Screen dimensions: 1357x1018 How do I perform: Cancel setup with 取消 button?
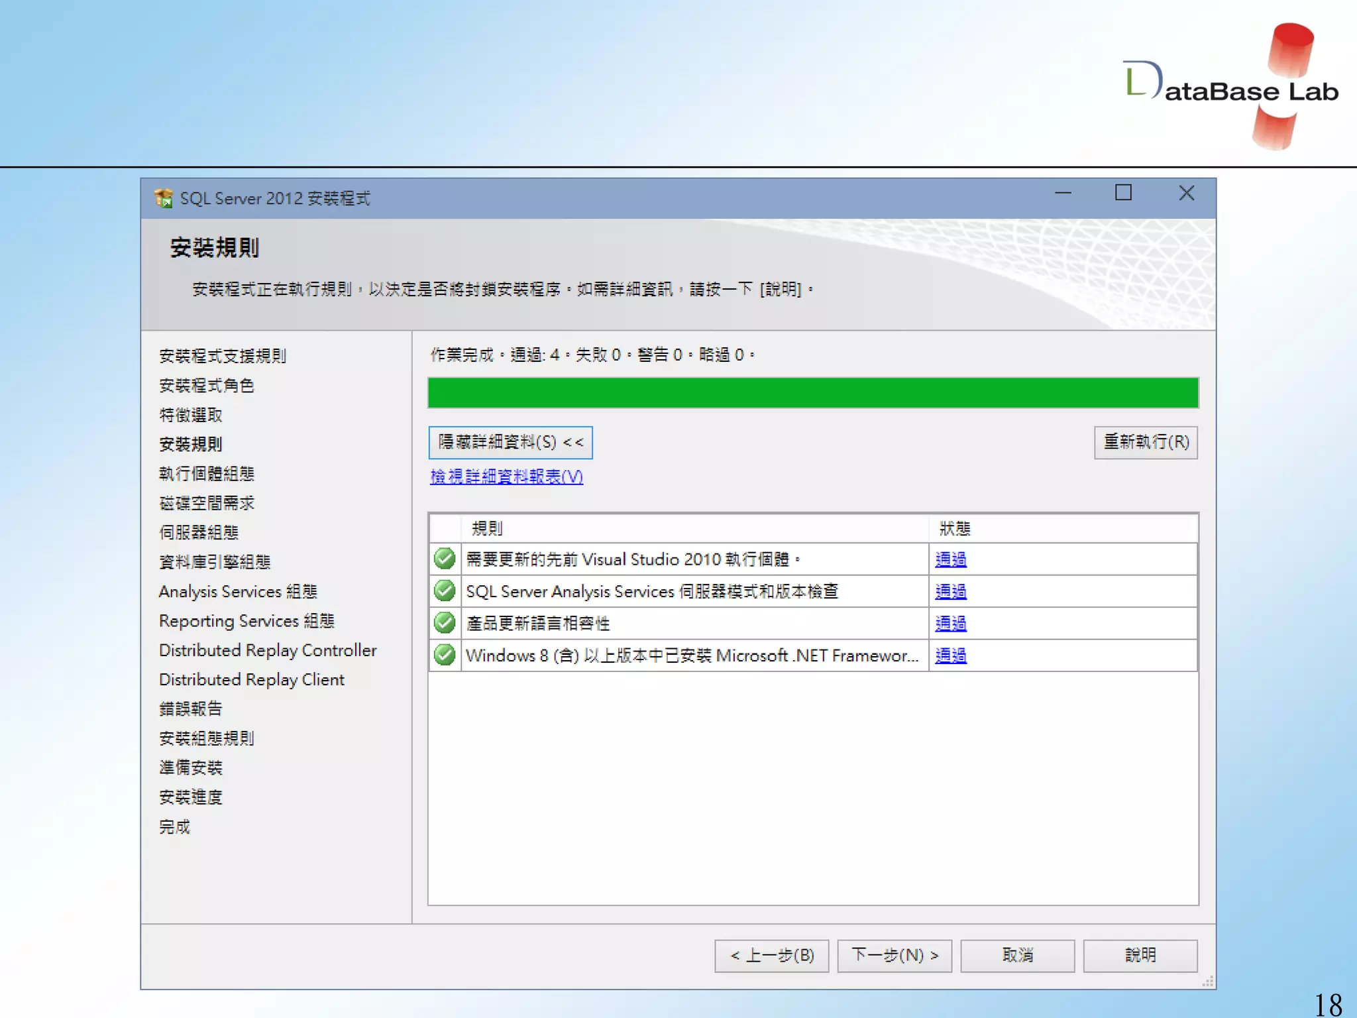click(1017, 956)
